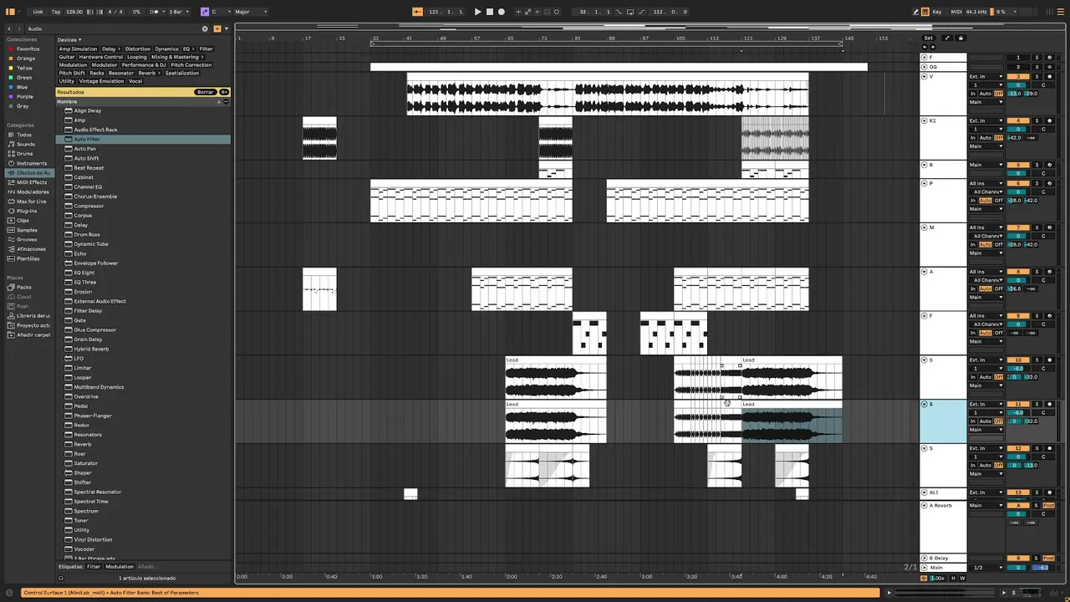Screen dimensions: 1070x602
Task: Toggle Follow playback button
Action: coord(418,12)
